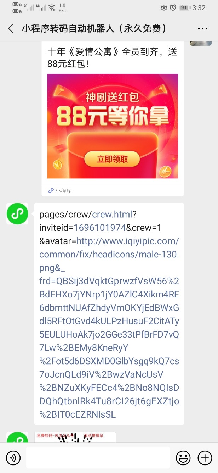The width and height of the screenshot is (218, 473).
Task: Open the 88元红包 mini program card image
Action: click(x=113, y=126)
